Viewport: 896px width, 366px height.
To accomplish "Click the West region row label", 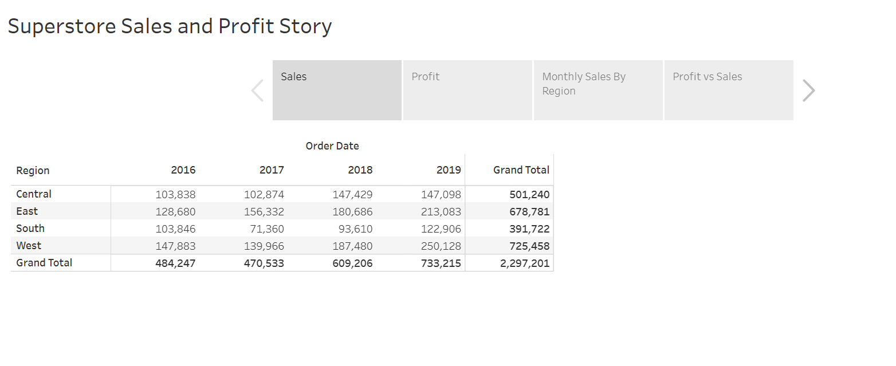I will [x=29, y=246].
